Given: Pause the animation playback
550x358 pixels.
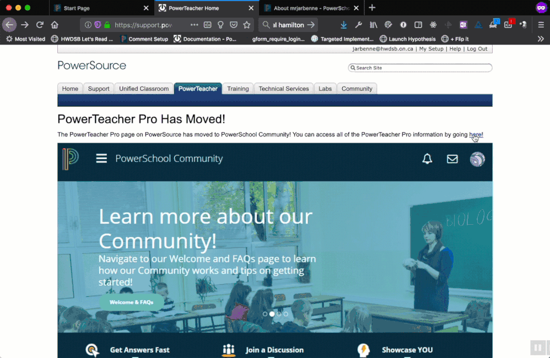Looking at the screenshot, I should pyautogui.click(x=538, y=348).
